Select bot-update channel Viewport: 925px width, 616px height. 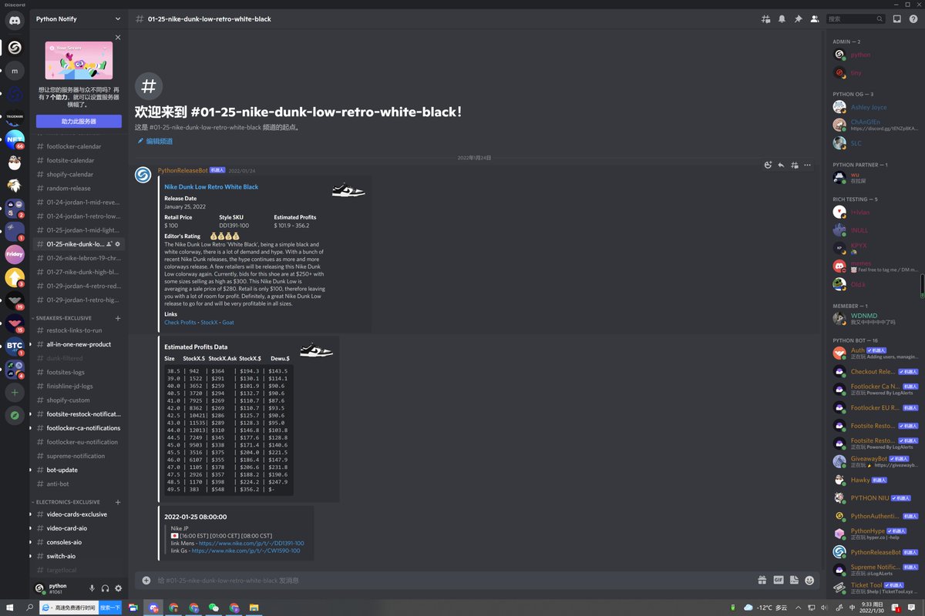click(x=79, y=470)
